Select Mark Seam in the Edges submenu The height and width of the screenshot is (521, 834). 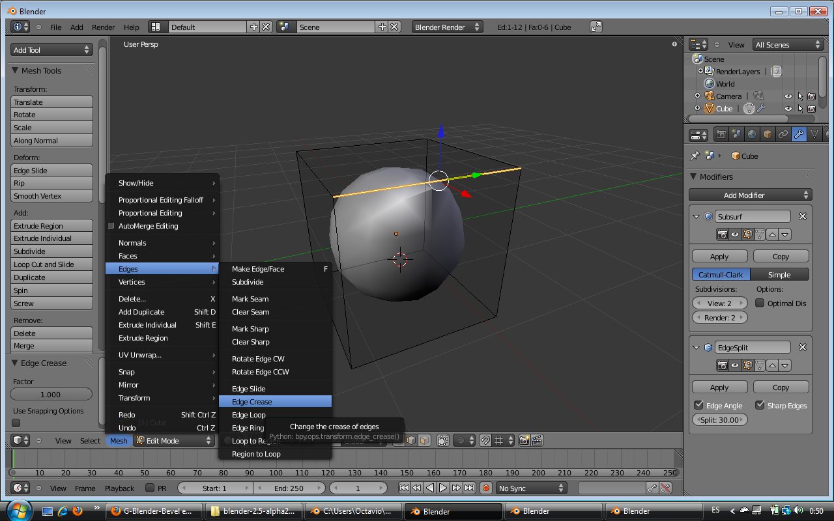coord(250,299)
